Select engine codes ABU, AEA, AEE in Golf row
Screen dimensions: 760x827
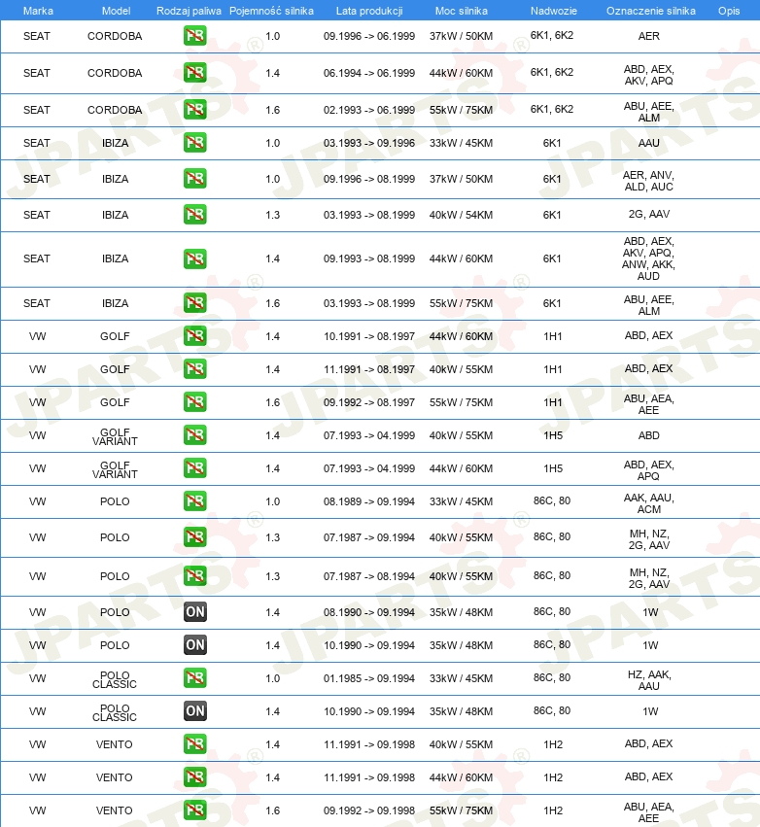[648, 404]
